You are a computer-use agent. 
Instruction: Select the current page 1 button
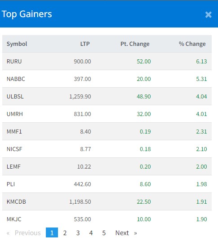(x=52, y=232)
